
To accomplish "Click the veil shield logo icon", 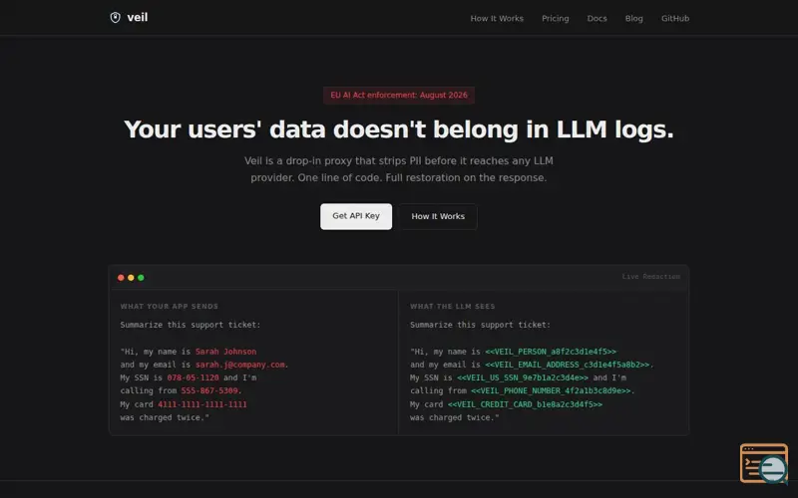I will [116, 18].
